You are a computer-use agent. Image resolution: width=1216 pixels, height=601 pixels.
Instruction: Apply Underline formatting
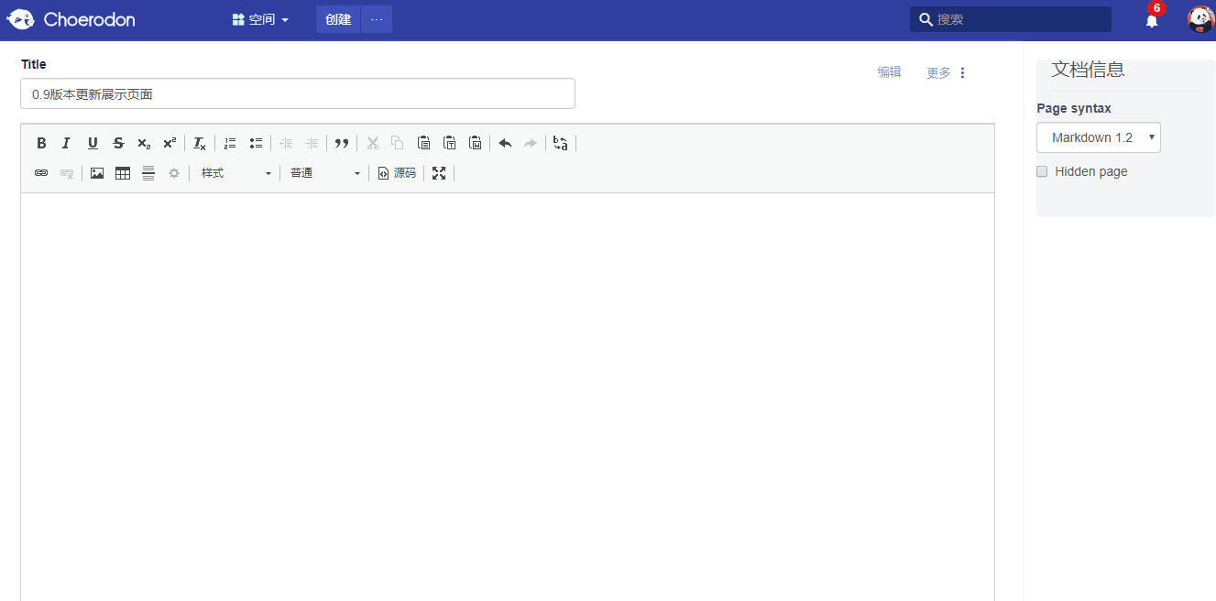pyautogui.click(x=93, y=143)
